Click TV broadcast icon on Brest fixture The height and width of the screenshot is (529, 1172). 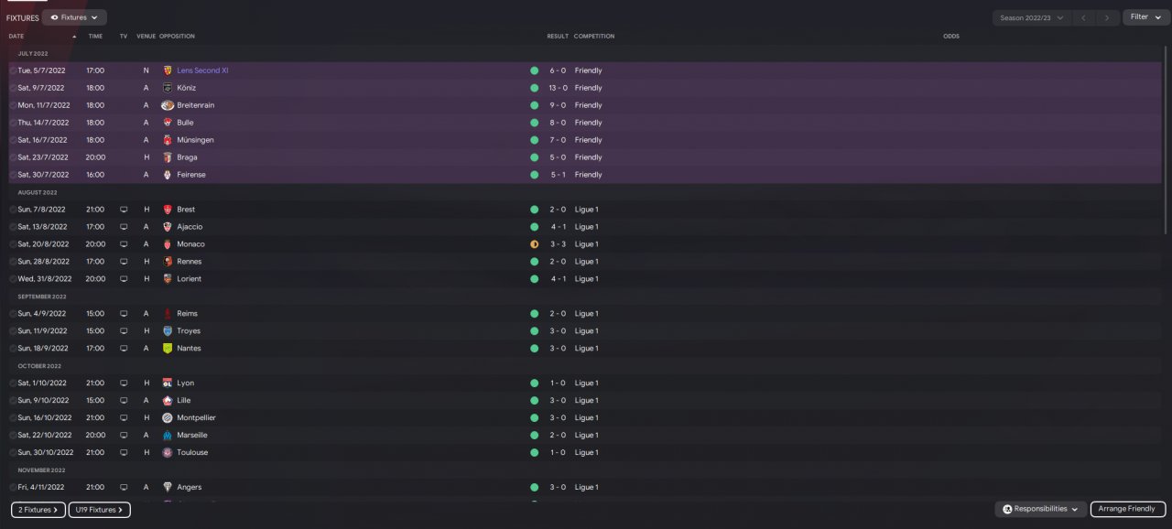pos(124,210)
